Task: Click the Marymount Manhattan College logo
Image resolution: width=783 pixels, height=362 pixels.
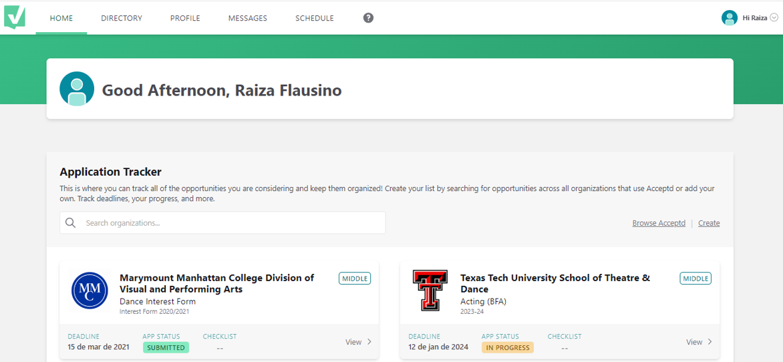Action: coord(90,291)
